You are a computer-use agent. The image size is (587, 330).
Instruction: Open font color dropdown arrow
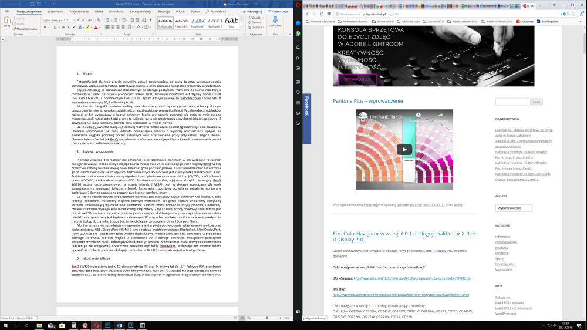[x=100, y=28]
